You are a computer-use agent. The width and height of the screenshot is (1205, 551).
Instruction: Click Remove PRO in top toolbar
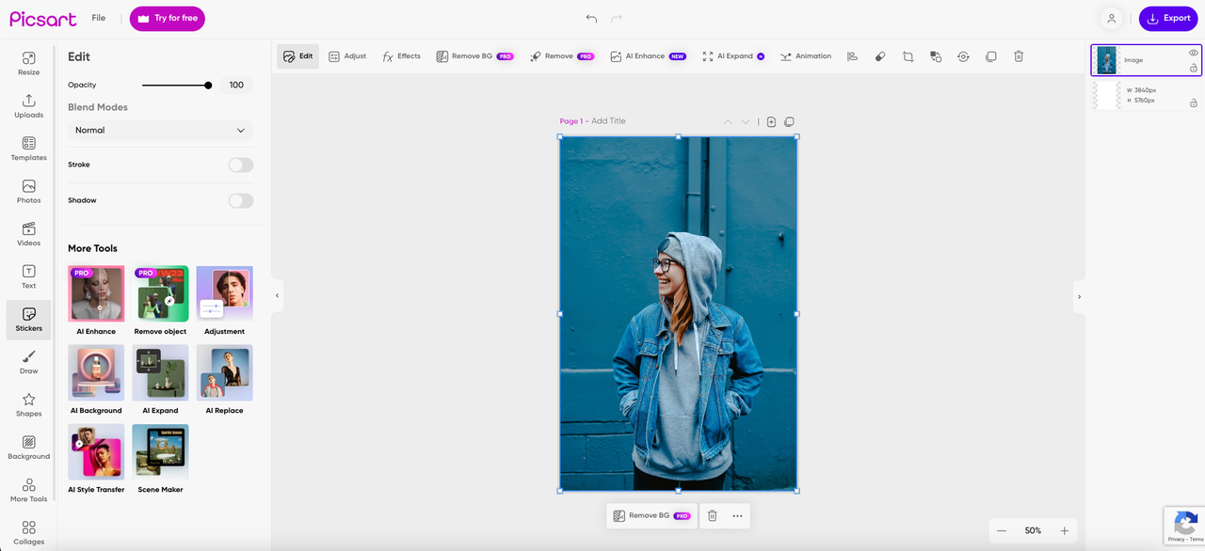(561, 56)
